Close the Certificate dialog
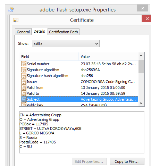Image resolution: width=151 pixels, height=166 pixels. [x=147, y=18]
